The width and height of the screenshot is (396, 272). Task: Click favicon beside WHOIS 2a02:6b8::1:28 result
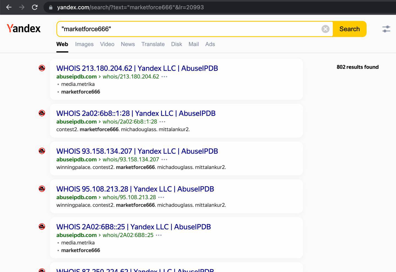[42, 113]
